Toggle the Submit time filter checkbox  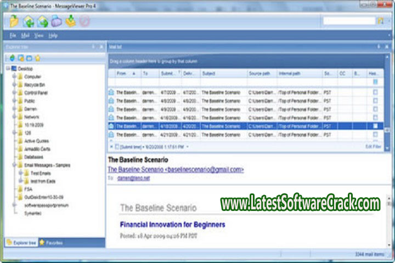tap(117, 147)
